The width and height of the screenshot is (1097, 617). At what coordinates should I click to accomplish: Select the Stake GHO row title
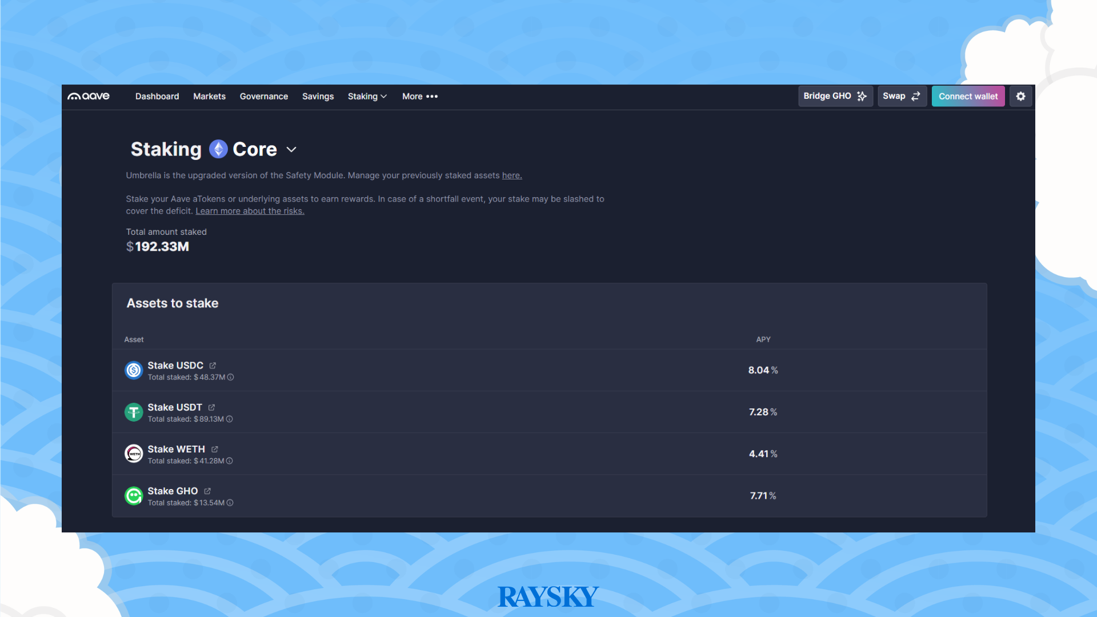[x=173, y=491]
